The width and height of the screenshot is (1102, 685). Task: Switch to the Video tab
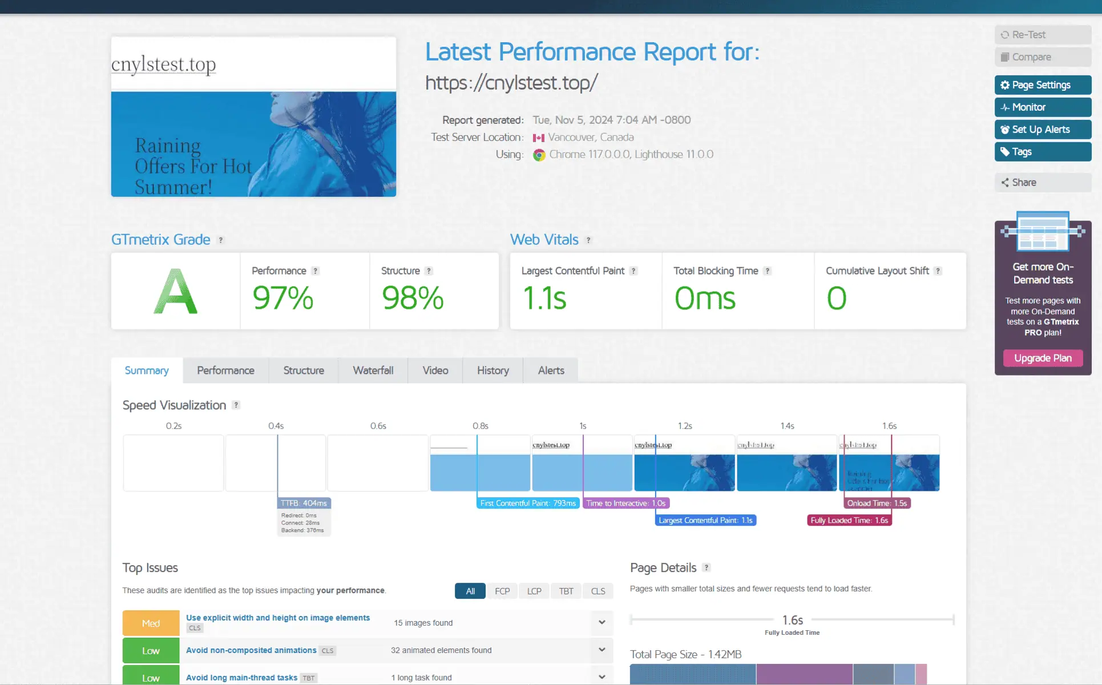coord(435,370)
